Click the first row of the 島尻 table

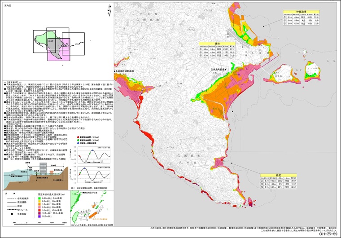[279, 181]
